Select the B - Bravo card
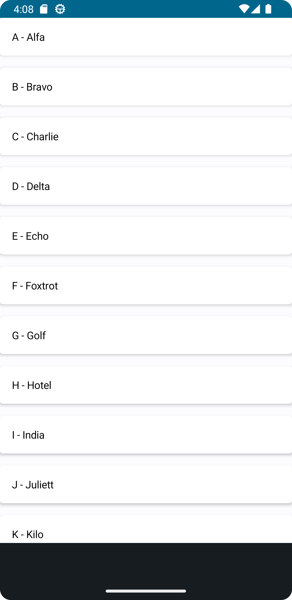This screenshot has width=292, height=600. [146, 87]
